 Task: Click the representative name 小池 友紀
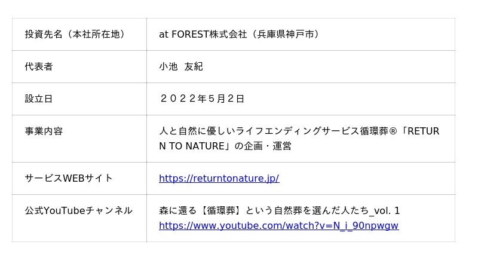tap(180, 66)
